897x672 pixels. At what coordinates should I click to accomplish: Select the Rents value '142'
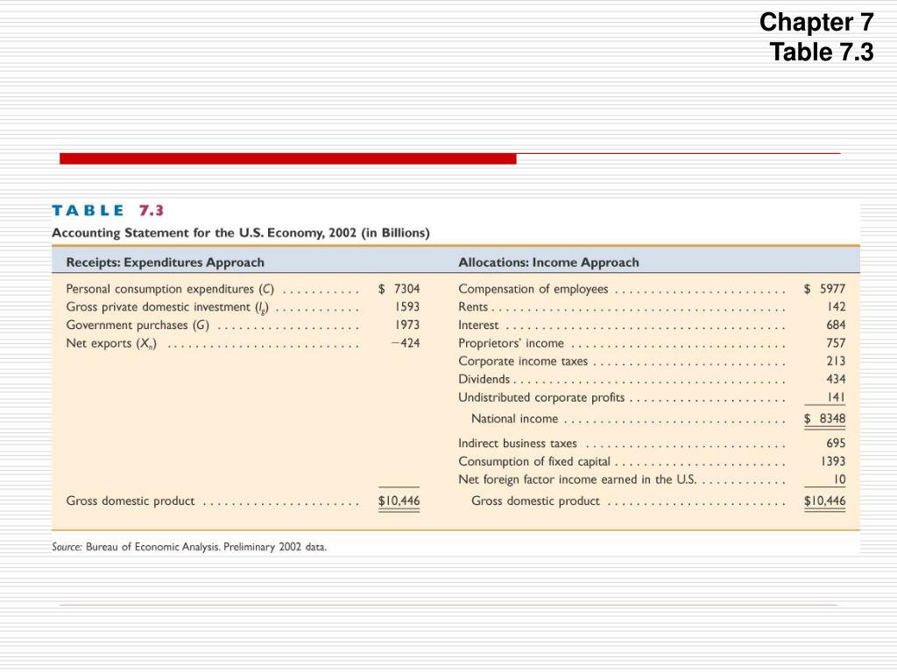pos(837,307)
